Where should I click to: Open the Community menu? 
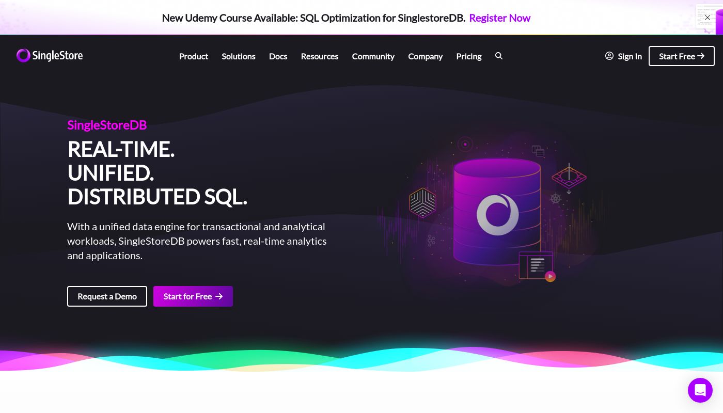[x=373, y=56]
